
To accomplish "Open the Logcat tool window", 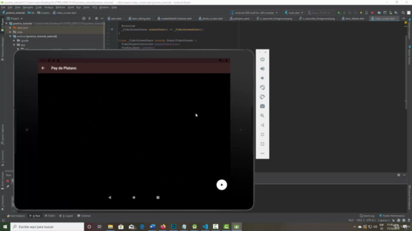I will pos(66,216).
